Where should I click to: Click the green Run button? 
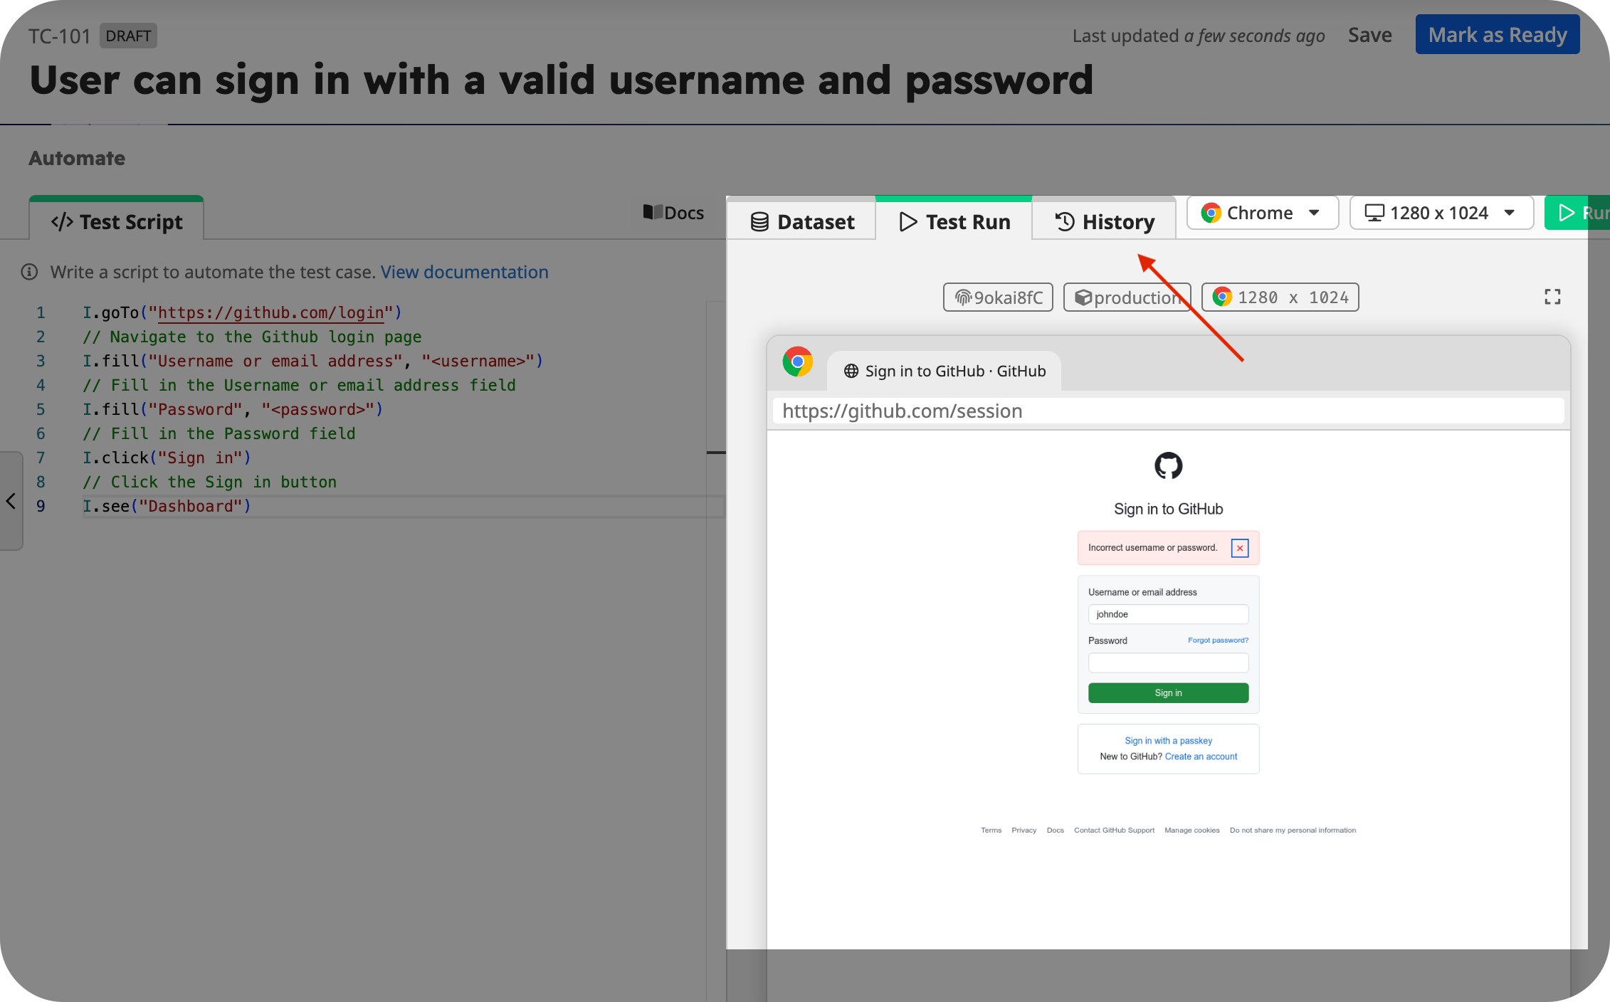click(x=1577, y=213)
